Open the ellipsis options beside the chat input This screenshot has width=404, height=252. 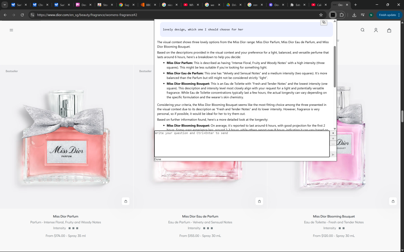point(333,144)
